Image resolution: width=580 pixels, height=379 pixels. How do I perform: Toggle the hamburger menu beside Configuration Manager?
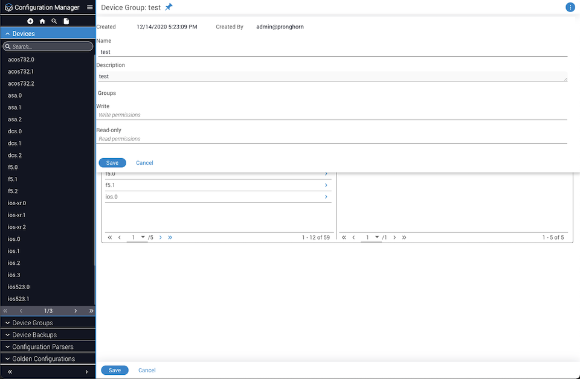point(90,7)
